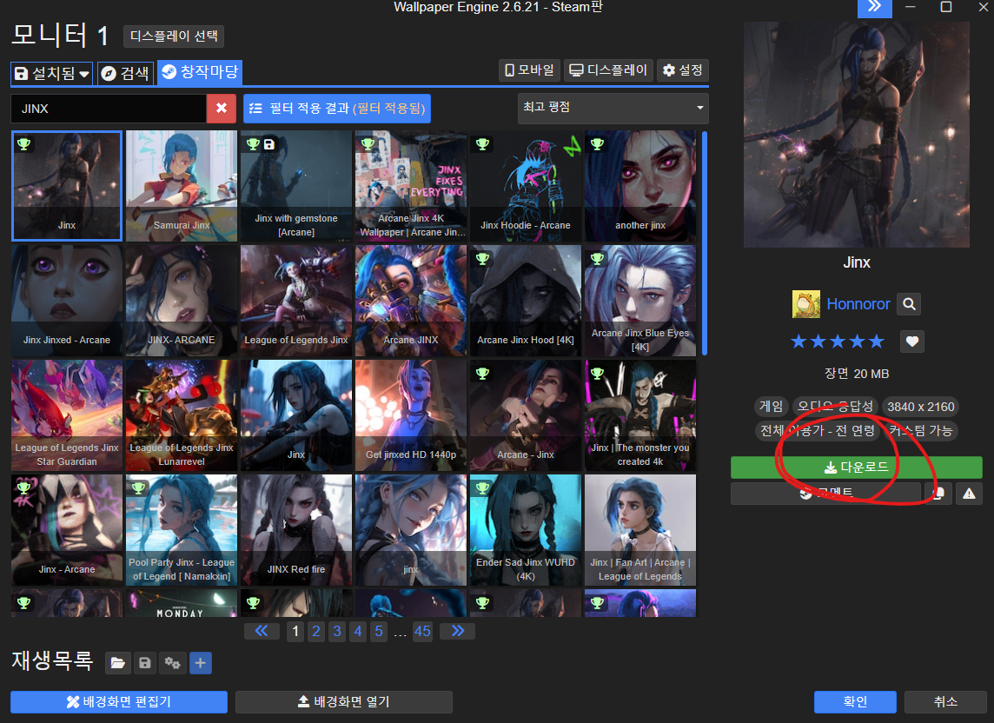The width and height of the screenshot is (994, 723).
Task: Click the 게임 genre tag
Action: pos(771,407)
